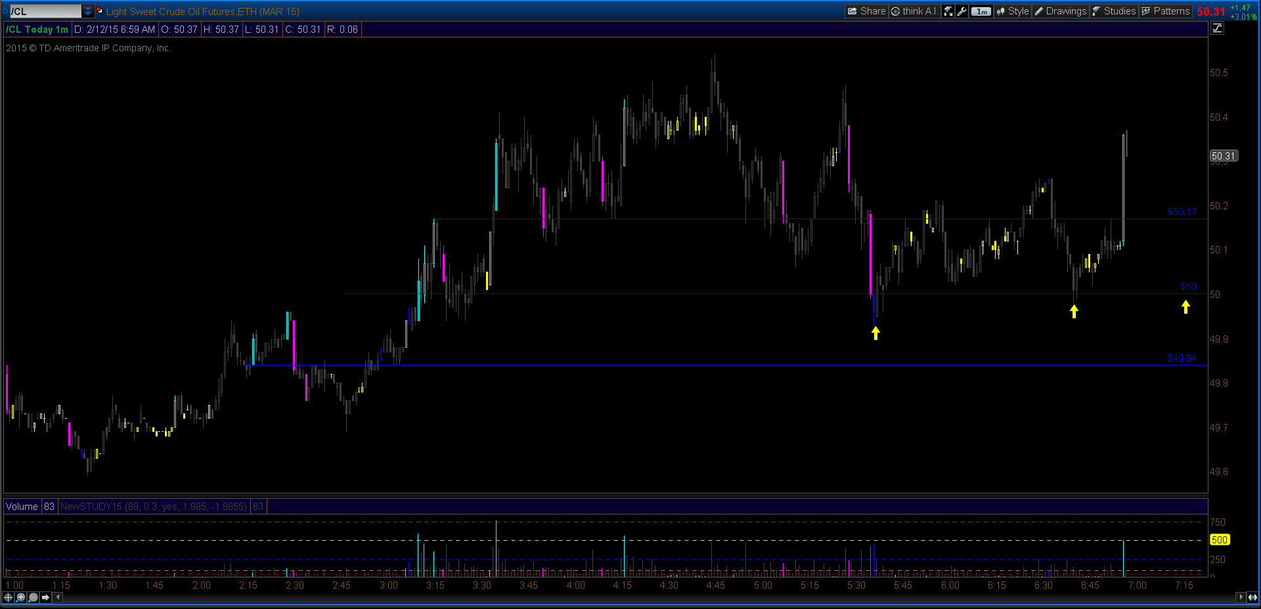
Task: Click the green +1.47 net change
Action: coord(1240,8)
